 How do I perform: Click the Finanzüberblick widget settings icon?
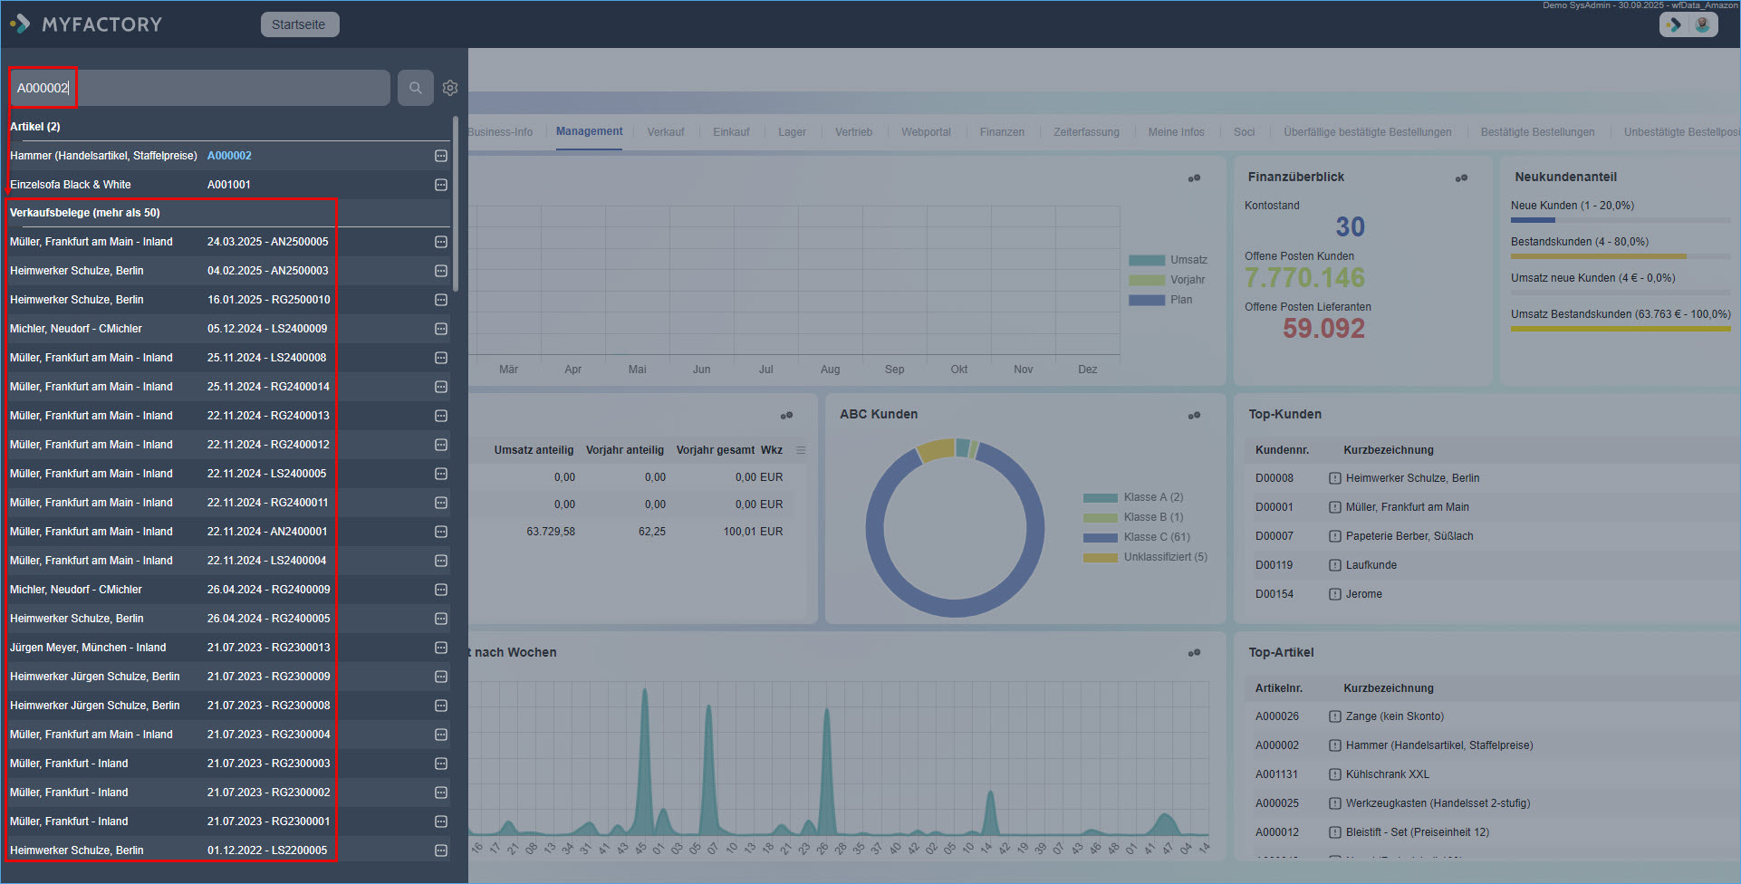coord(1461,178)
